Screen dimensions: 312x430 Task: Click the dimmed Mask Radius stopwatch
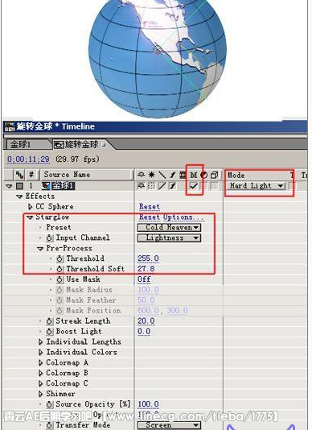[x=60, y=290]
